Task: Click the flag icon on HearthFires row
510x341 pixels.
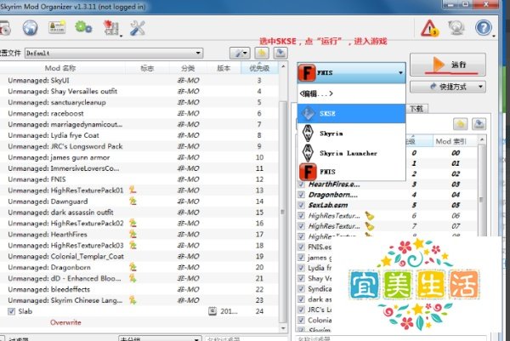Action: click(133, 234)
